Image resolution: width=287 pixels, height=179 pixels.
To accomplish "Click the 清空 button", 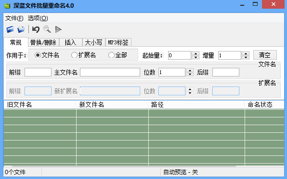I will [265, 55].
